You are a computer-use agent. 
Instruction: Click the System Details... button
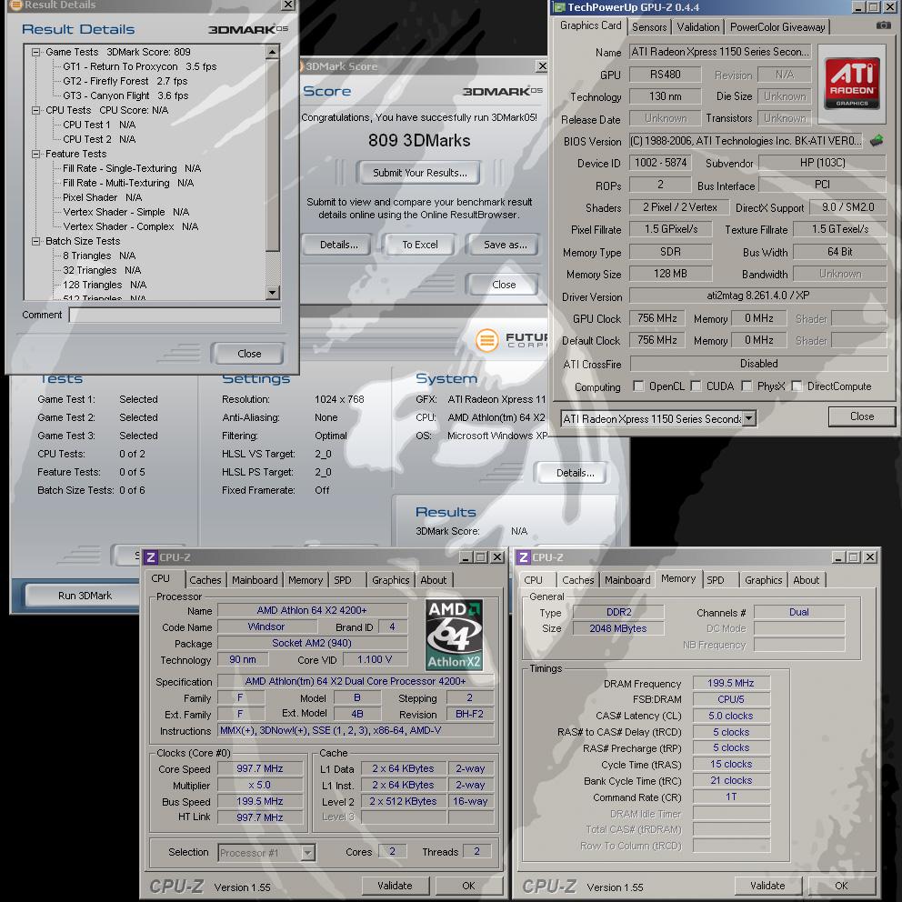coord(574,473)
